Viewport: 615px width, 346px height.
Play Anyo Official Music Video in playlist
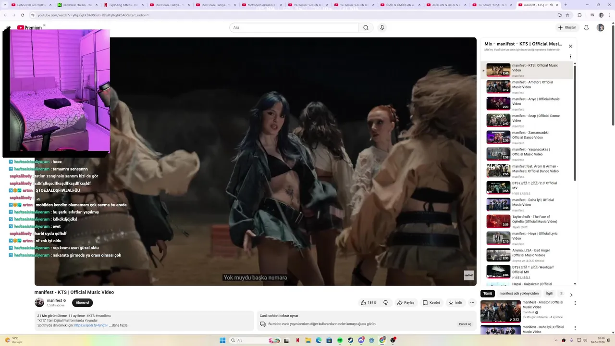[x=527, y=104]
